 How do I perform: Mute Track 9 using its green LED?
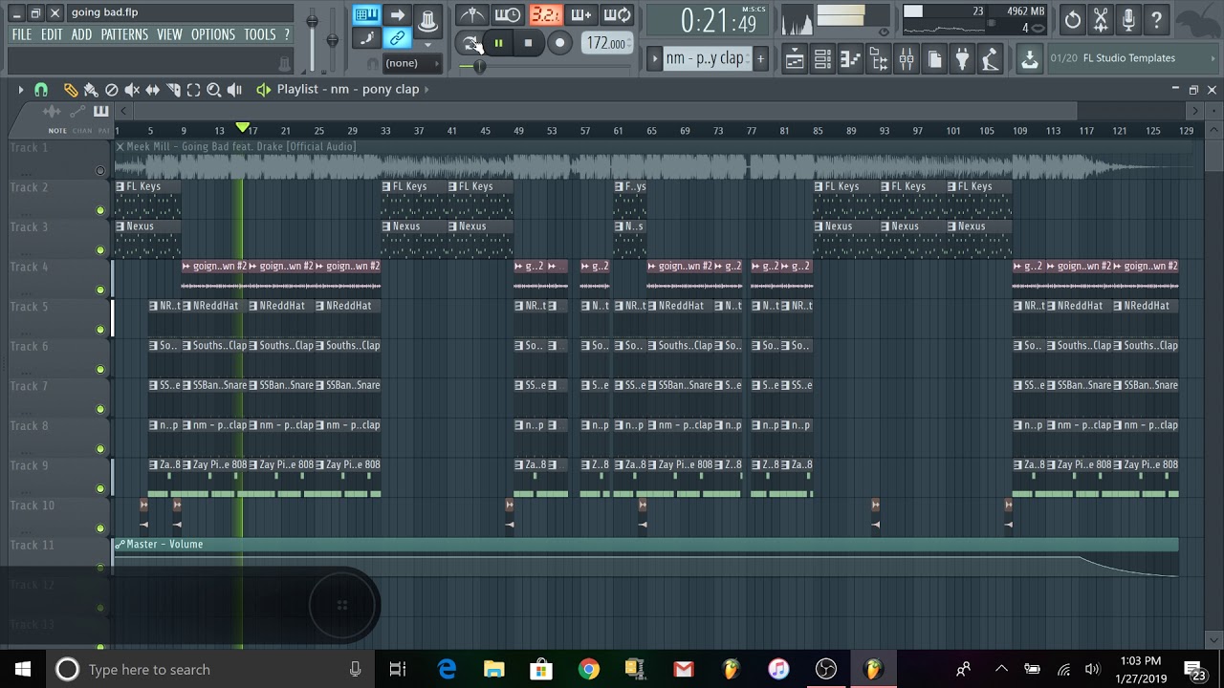100,488
